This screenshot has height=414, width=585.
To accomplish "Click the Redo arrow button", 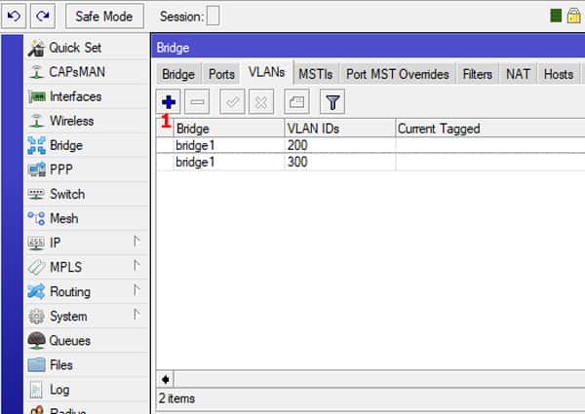I will (x=43, y=16).
